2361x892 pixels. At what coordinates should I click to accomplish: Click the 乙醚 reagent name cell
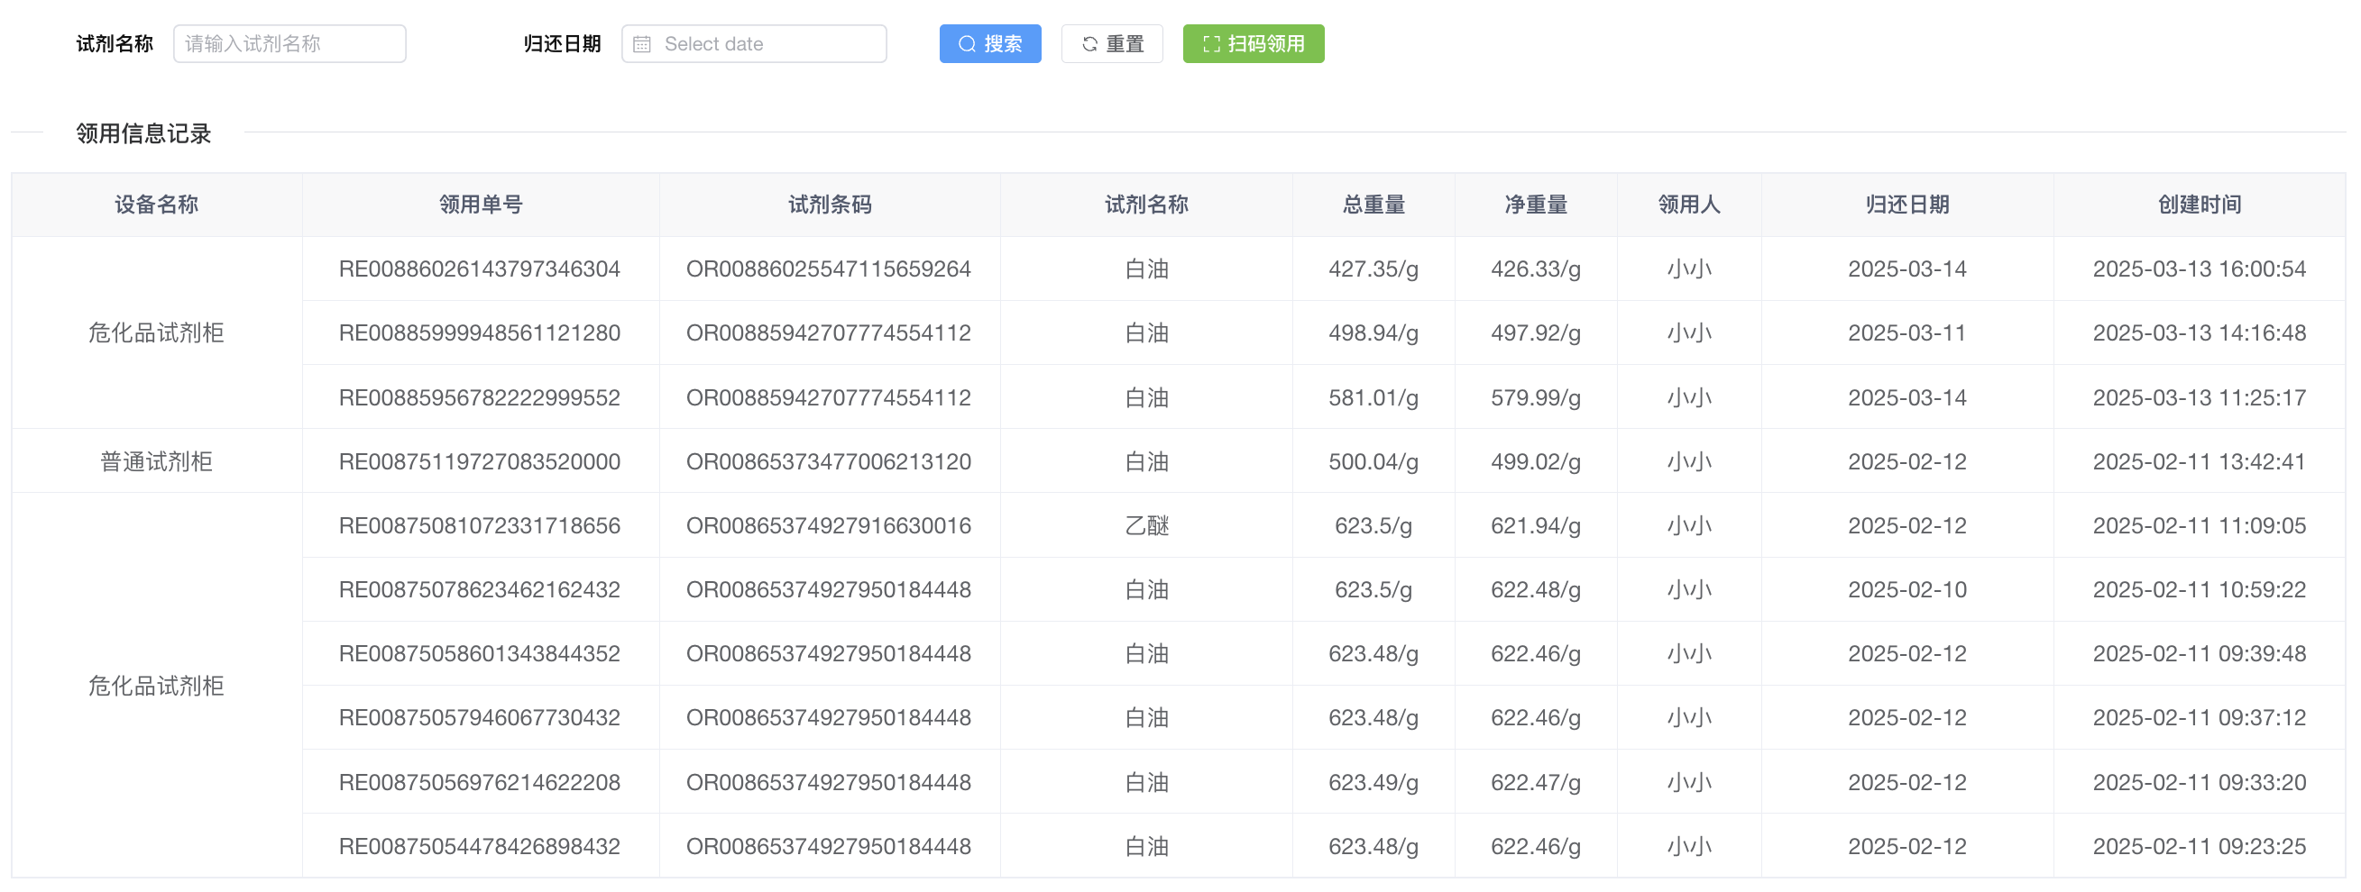click(1145, 525)
